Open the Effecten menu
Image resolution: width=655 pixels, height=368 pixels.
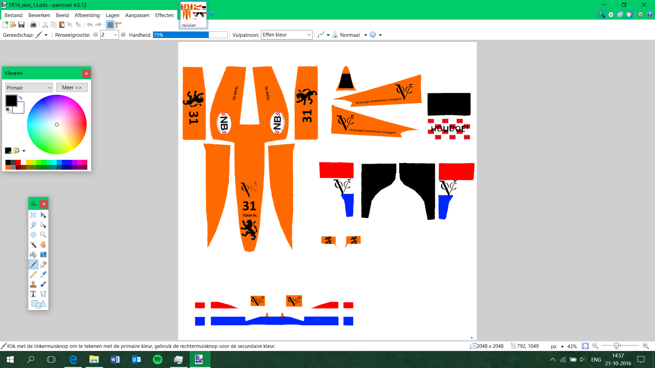pos(164,15)
